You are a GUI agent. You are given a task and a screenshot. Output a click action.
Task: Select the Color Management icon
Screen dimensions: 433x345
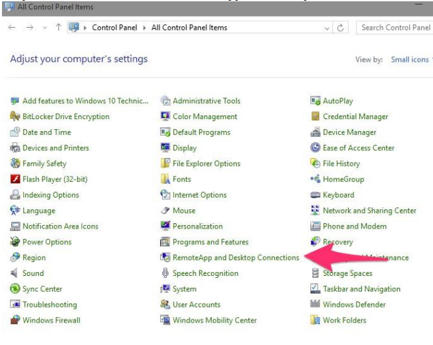[165, 117]
